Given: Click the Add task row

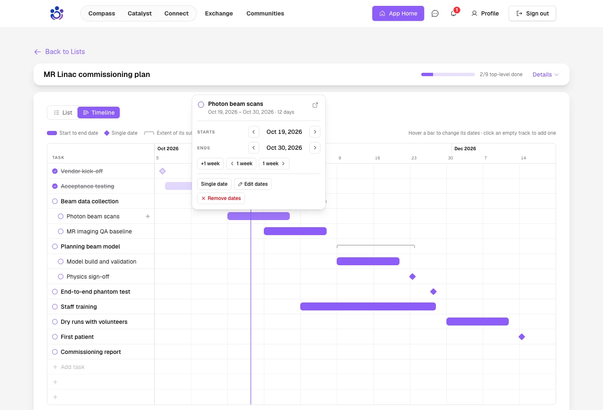Looking at the screenshot, I should click(101, 367).
